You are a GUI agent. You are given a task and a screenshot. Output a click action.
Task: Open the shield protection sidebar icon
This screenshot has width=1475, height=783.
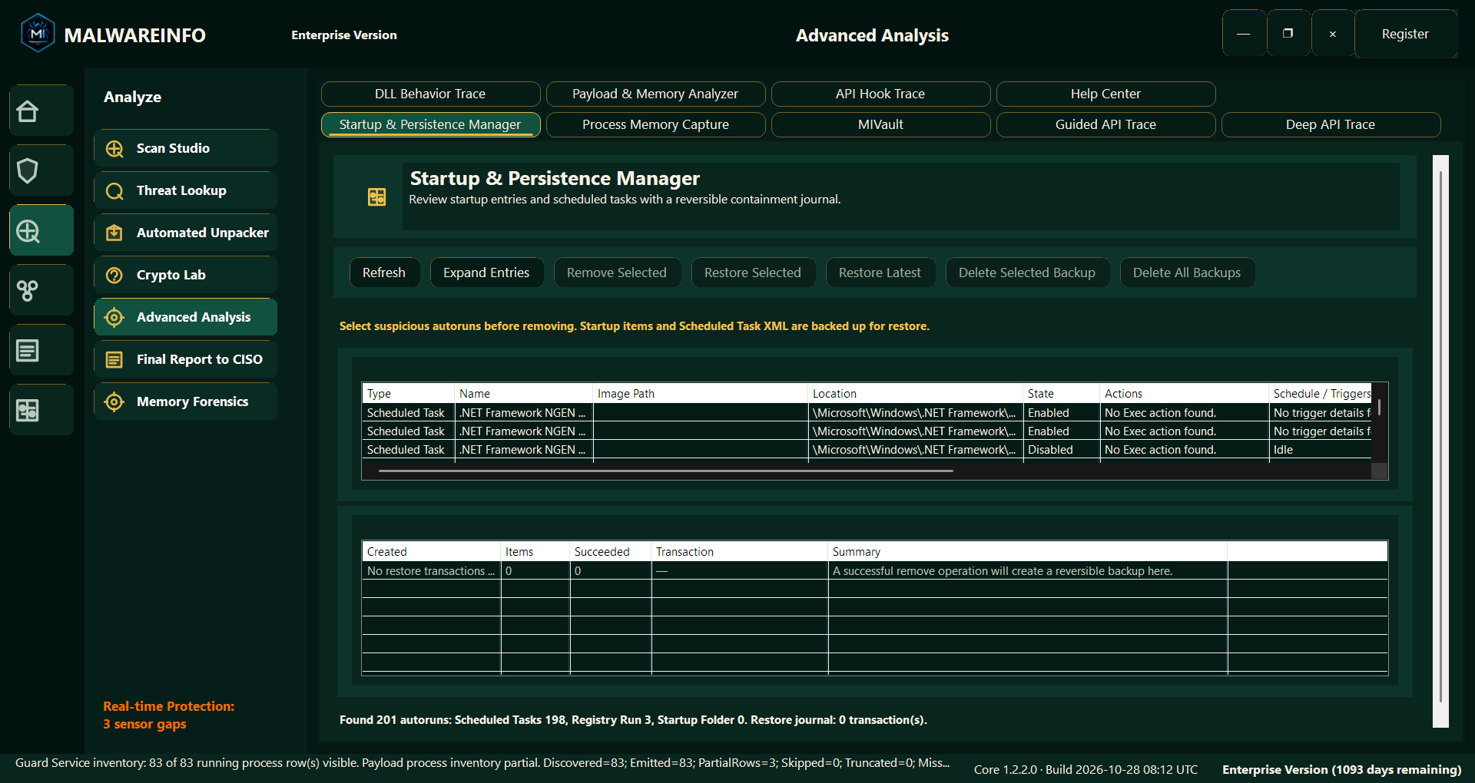41,171
